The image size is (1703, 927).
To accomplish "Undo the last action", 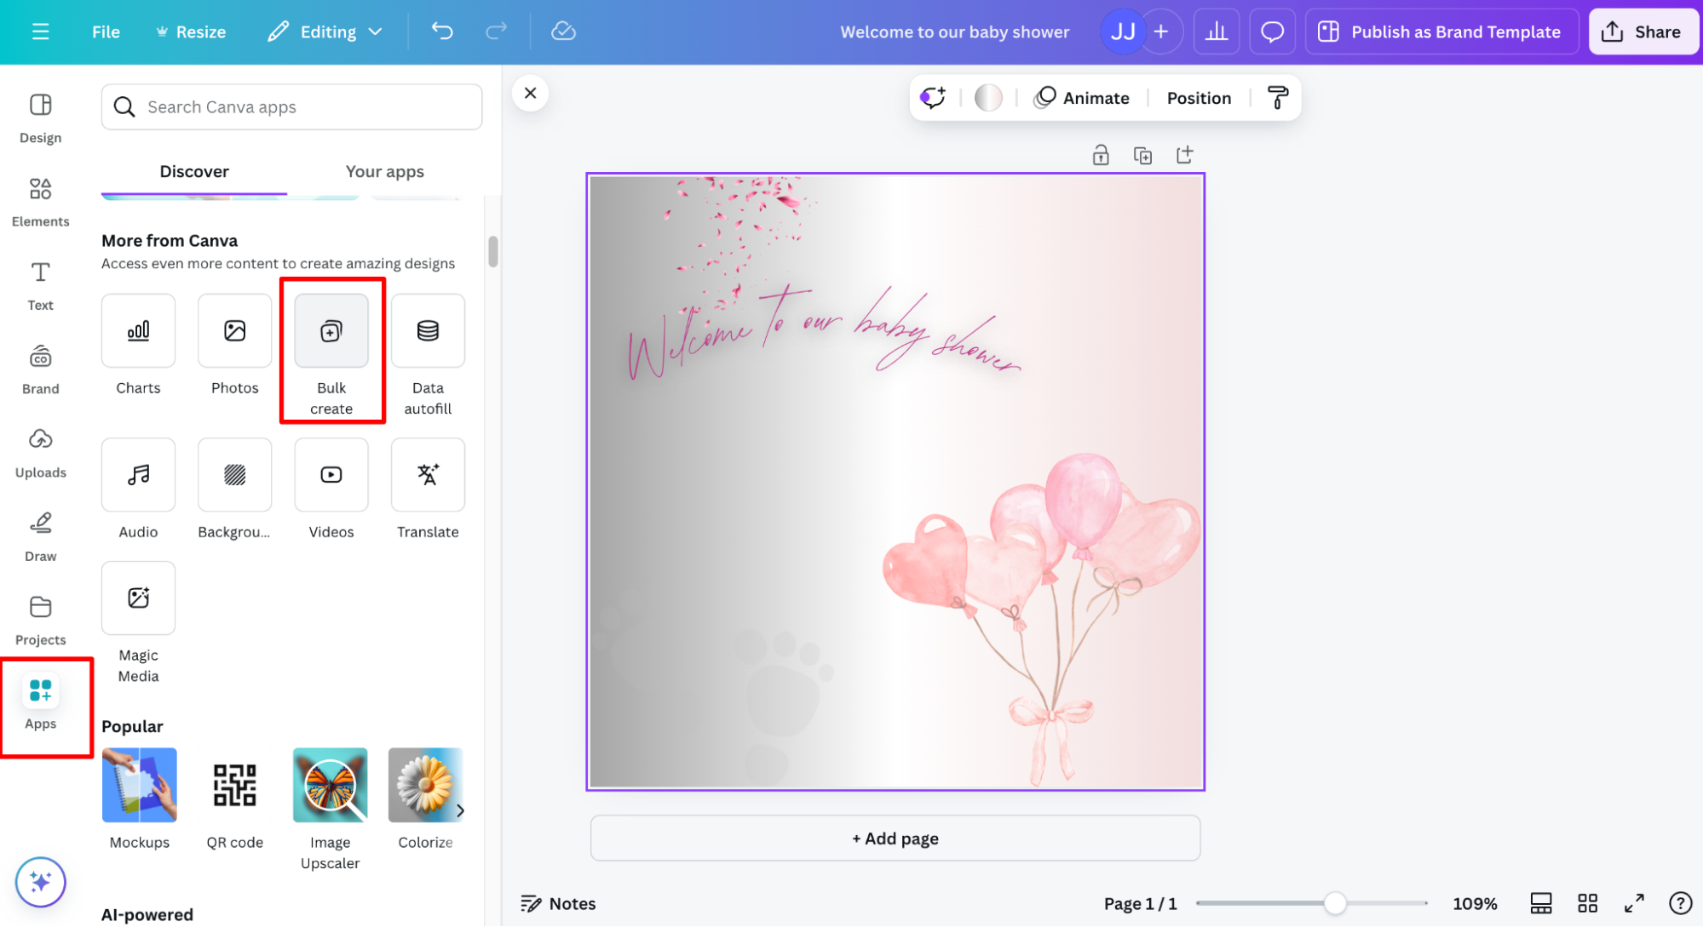I will tap(442, 31).
